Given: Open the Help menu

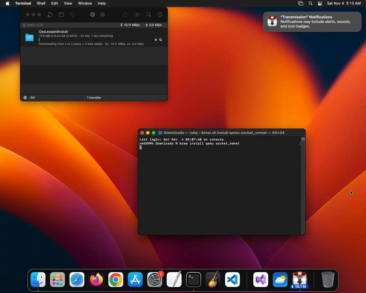Looking at the screenshot, I should pyautogui.click(x=102, y=3).
